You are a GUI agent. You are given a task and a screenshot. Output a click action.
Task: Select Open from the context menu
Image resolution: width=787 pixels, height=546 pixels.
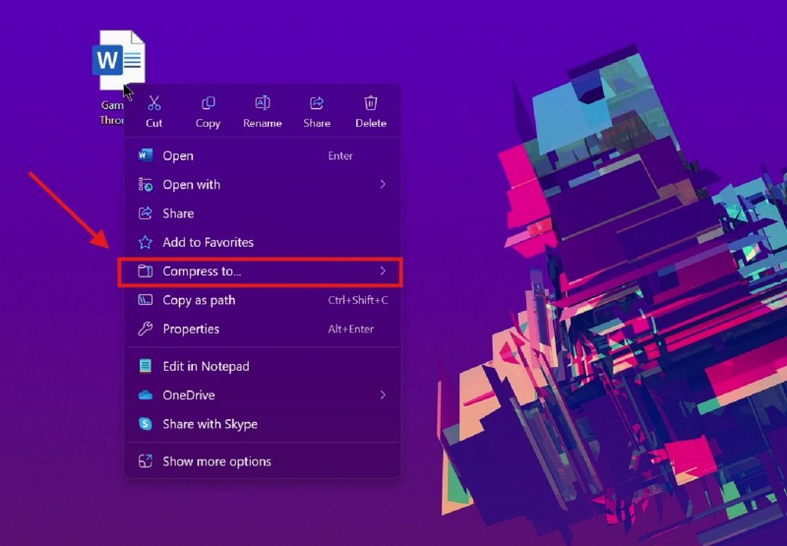pyautogui.click(x=178, y=155)
